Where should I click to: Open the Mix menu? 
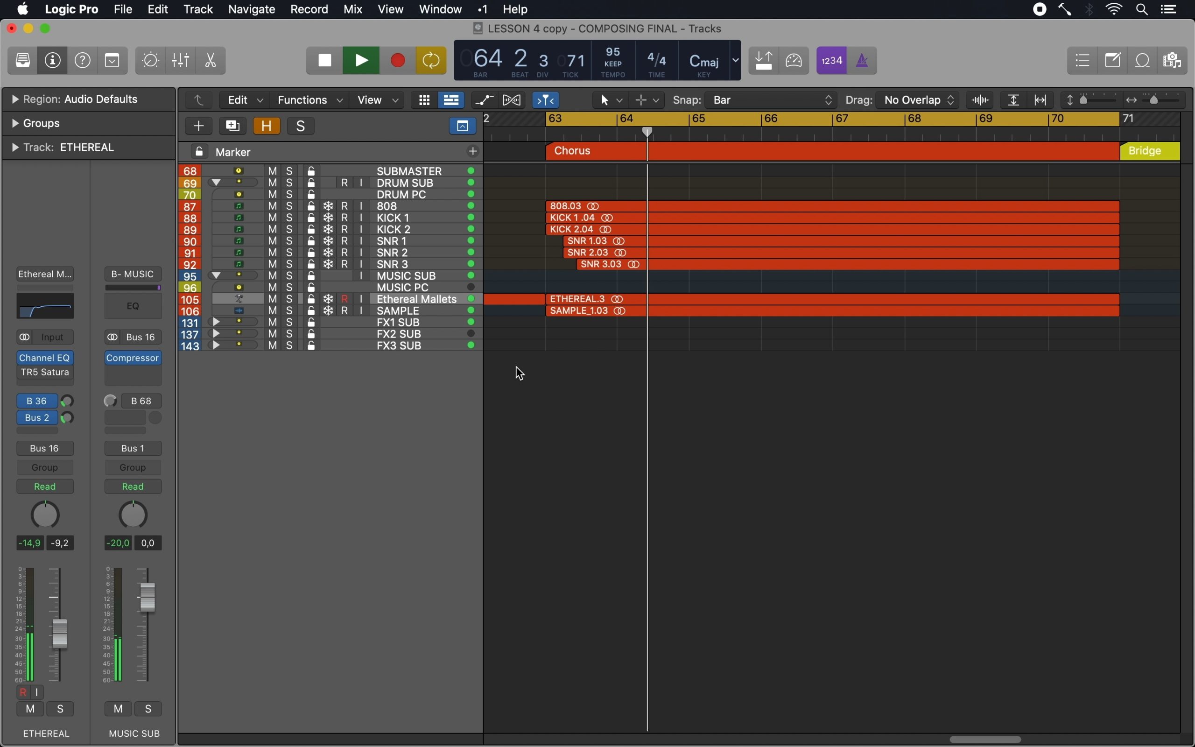(352, 9)
